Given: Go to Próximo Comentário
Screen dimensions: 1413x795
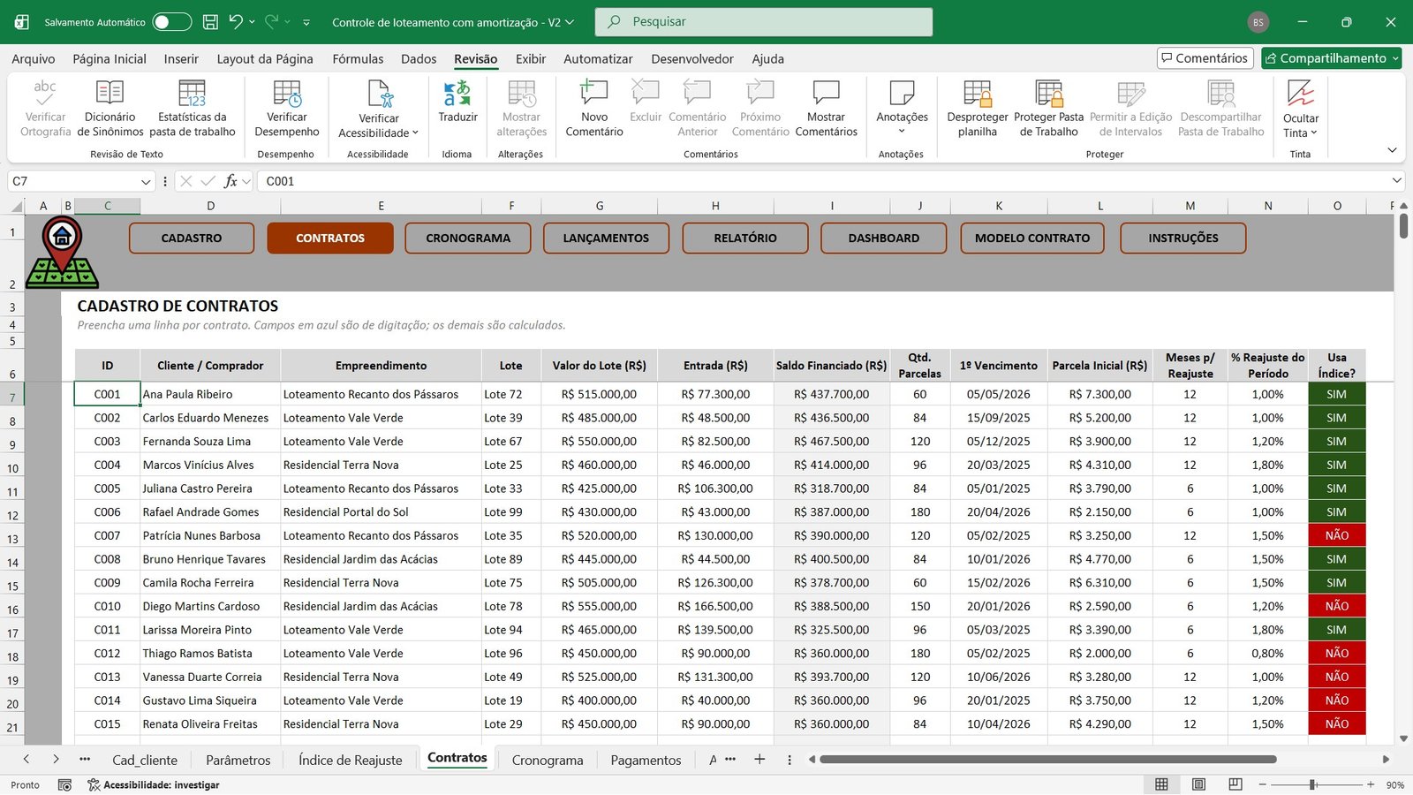Looking at the screenshot, I should pos(760,109).
